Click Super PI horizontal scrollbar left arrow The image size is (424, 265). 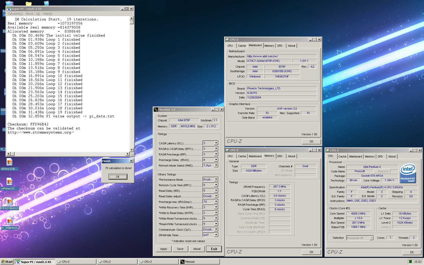[8, 154]
